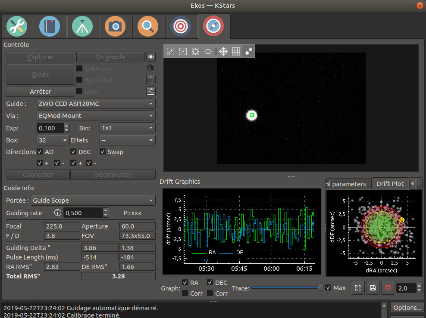Toggle the pixel grid on guide view
The image size is (426, 318).
click(x=236, y=51)
